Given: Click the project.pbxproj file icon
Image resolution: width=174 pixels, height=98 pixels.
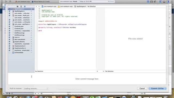Looking at the screenshot, I should pyautogui.click(x=14, y=42).
